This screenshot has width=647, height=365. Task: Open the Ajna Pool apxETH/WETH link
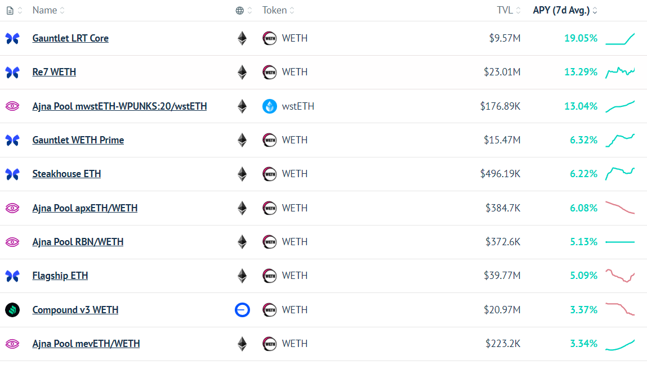[x=85, y=208]
